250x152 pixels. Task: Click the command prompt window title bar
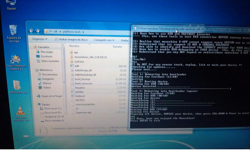pyautogui.click(x=189, y=29)
